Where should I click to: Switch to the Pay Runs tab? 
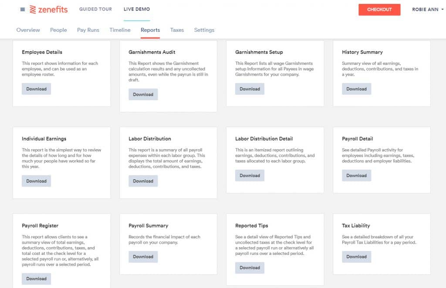coord(88,30)
